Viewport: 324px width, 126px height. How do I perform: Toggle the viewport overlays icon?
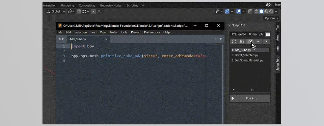[x=239, y=11]
